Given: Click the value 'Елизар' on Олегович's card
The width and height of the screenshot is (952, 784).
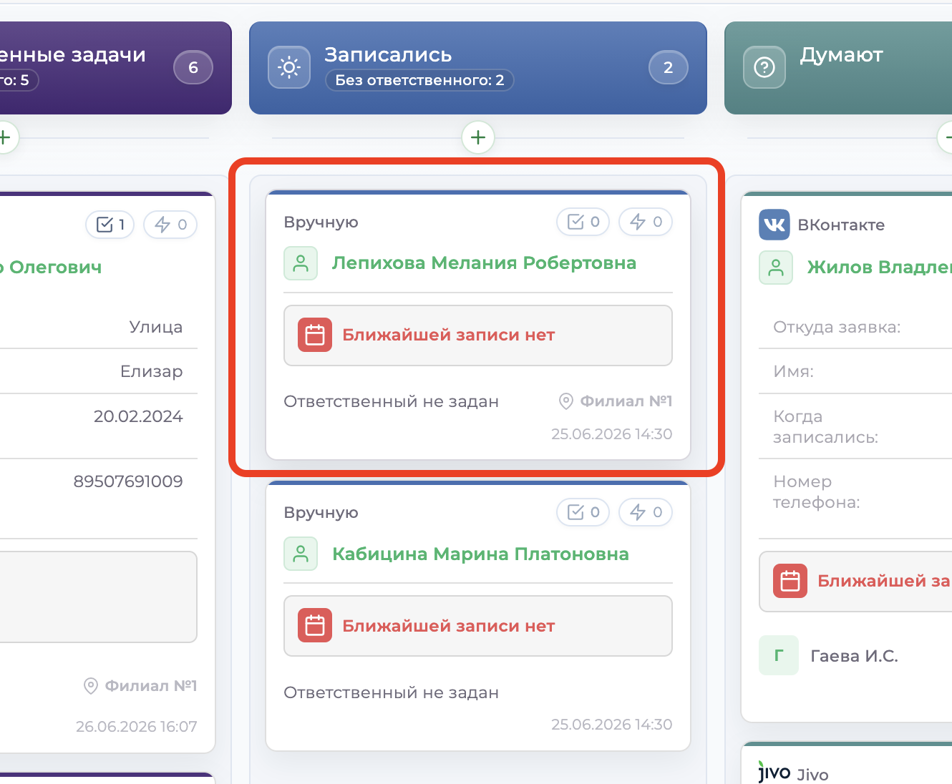Looking at the screenshot, I should tap(151, 371).
